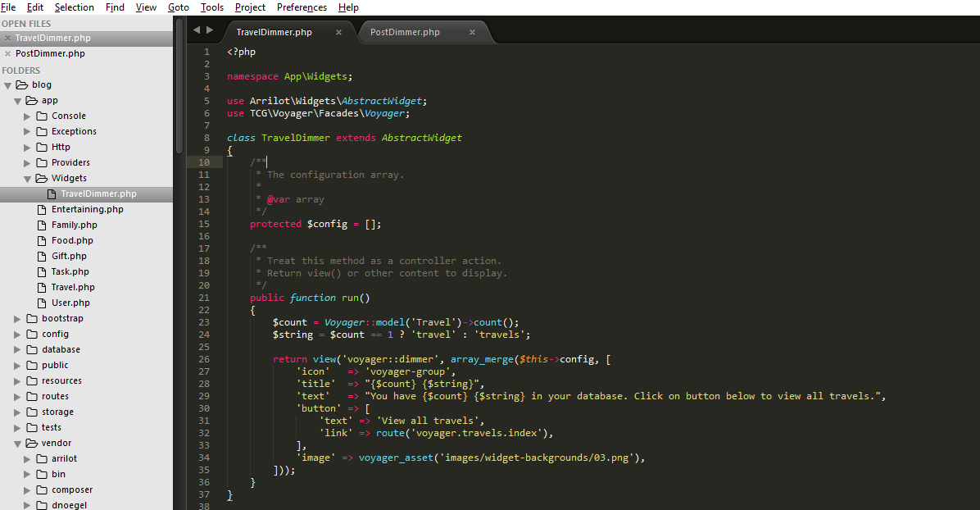Click the vendor folder icon

(32, 443)
